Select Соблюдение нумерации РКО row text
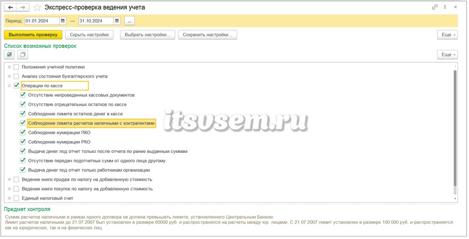This screenshot has width=469, height=239. click(59, 142)
